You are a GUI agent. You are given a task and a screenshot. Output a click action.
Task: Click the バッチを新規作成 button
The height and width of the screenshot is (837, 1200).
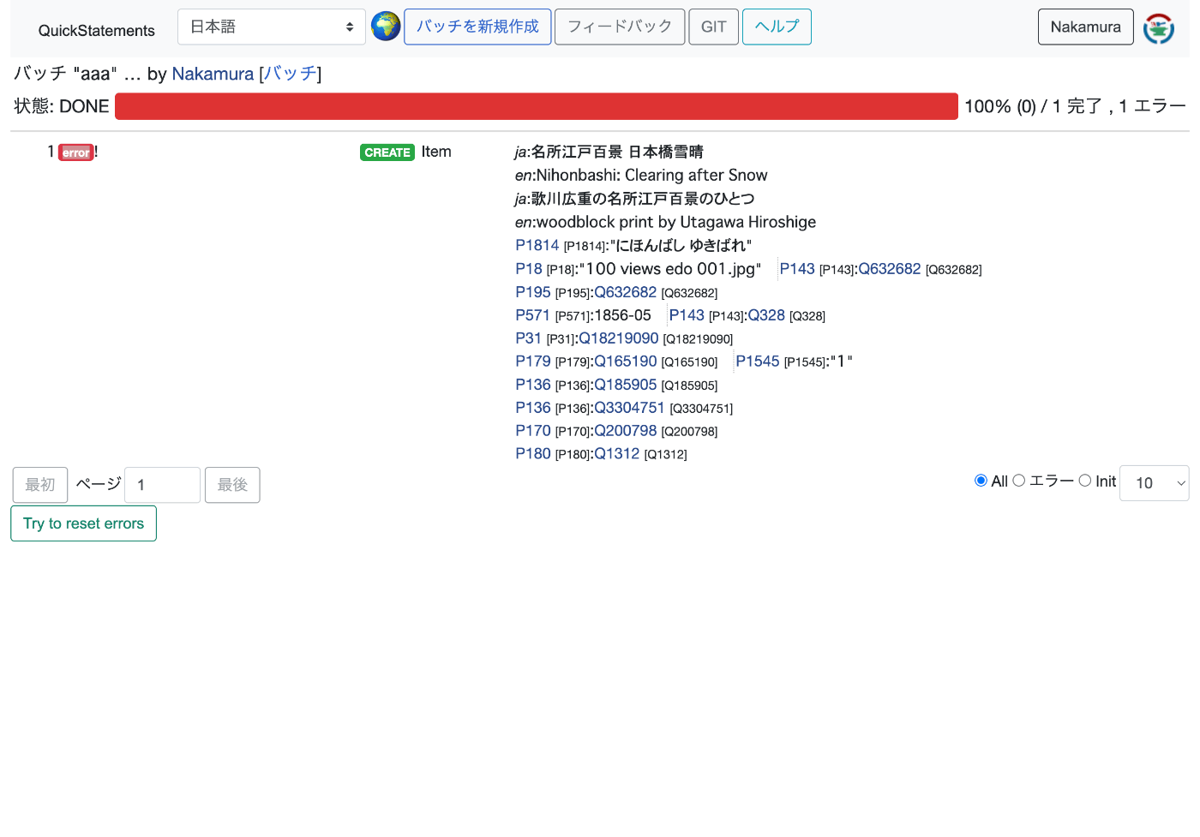click(x=477, y=27)
